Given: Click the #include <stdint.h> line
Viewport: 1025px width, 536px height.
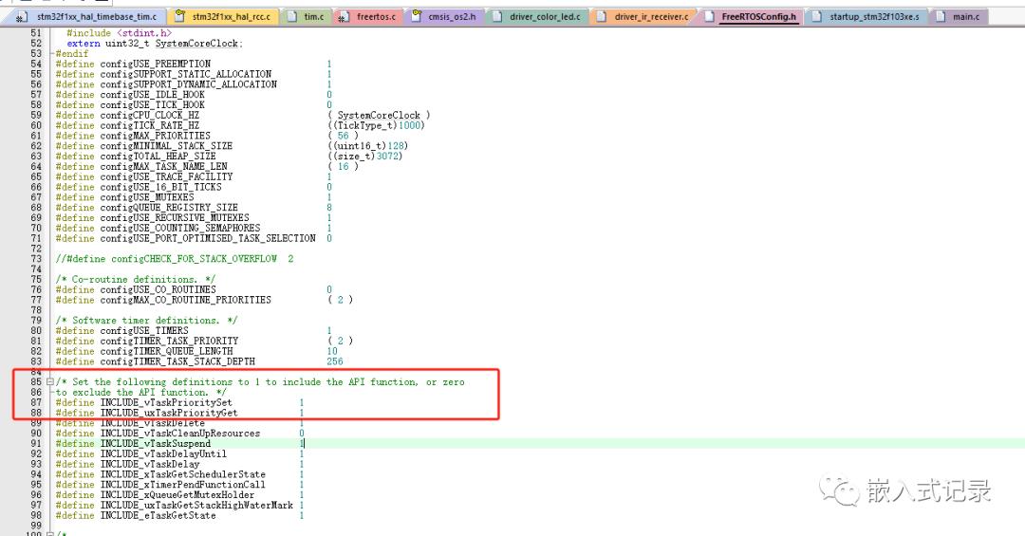Looking at the screenshot, I should (119, 33).
